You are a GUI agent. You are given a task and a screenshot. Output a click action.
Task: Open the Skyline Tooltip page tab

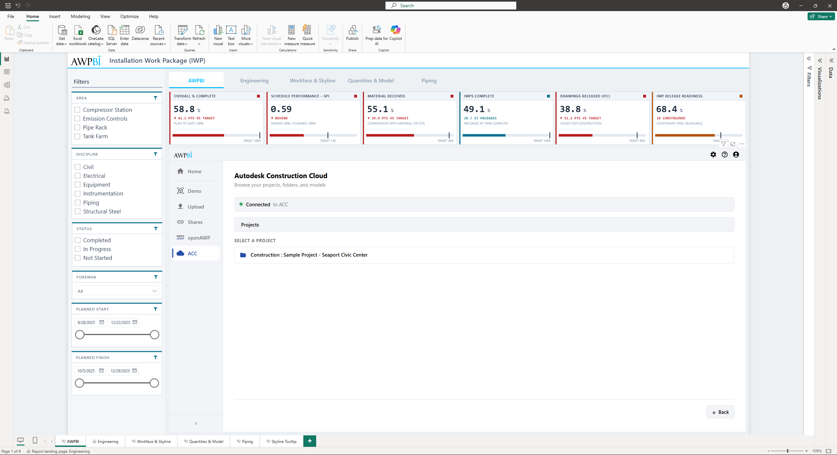(282, 441)
